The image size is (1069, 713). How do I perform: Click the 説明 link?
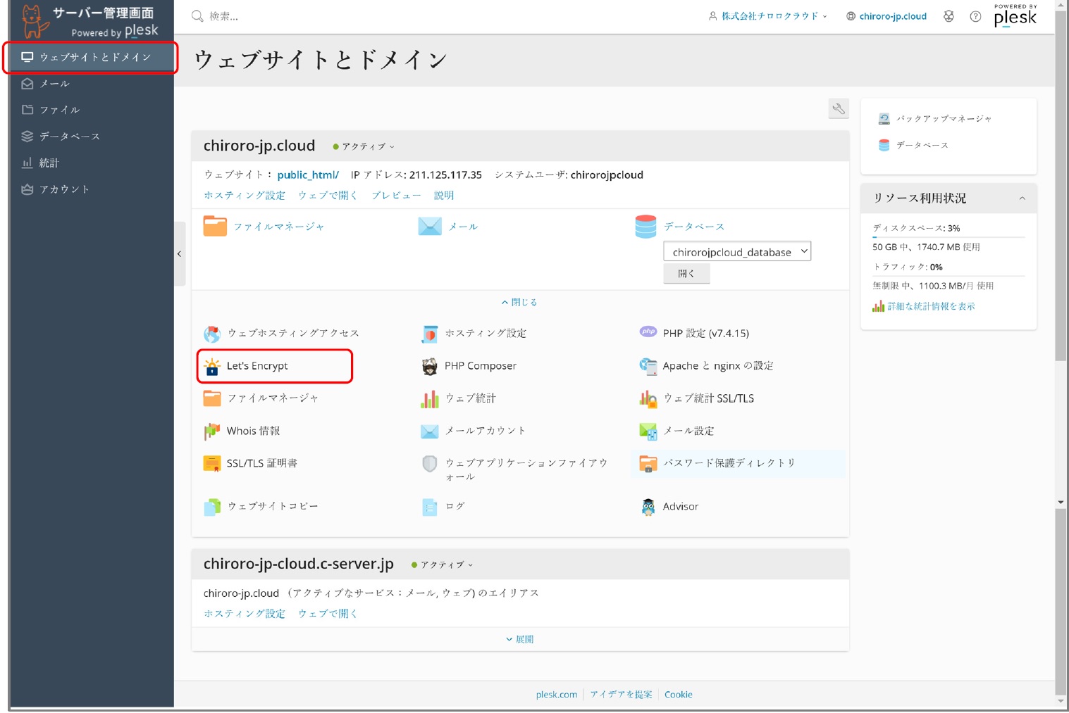tap(444, 195)
